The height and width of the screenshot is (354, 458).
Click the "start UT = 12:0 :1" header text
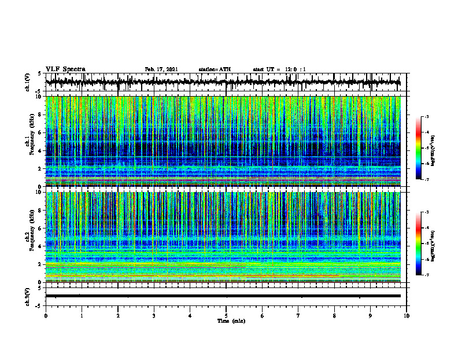coord(279,69)
